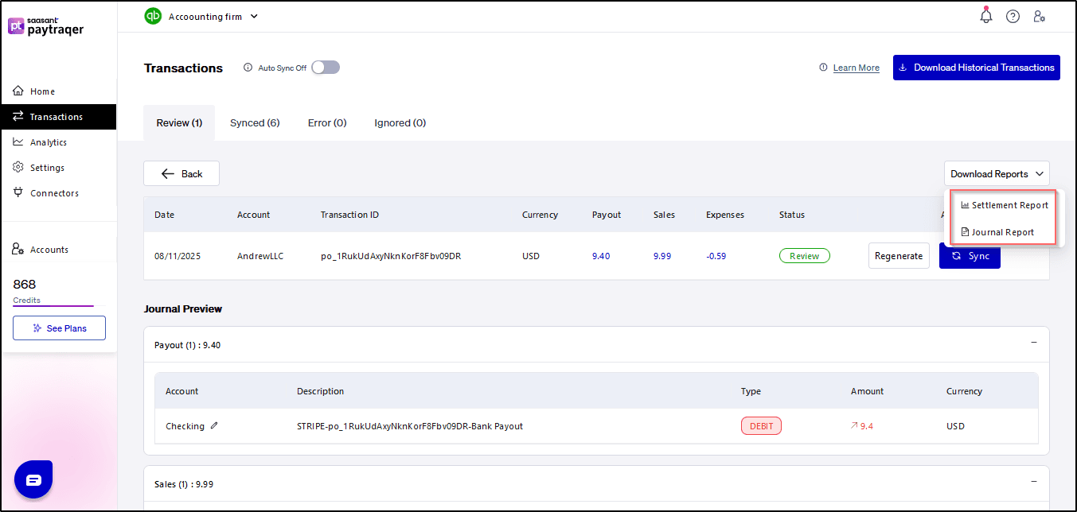Switch to the Synced (6) tab

click(255, 123)
